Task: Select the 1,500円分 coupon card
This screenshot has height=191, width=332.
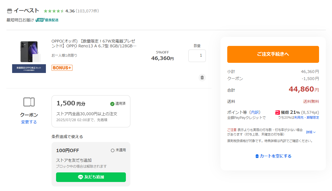Action: 91,111
